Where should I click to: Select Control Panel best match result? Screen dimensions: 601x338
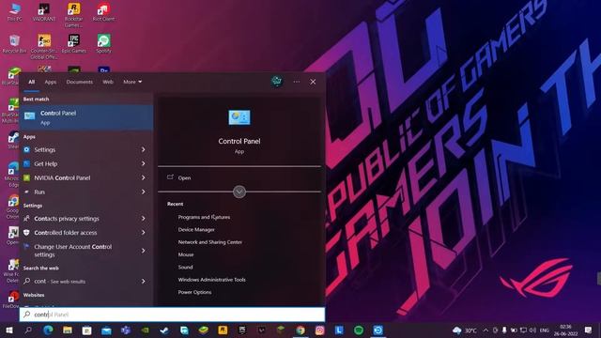(x=86, y=117)
